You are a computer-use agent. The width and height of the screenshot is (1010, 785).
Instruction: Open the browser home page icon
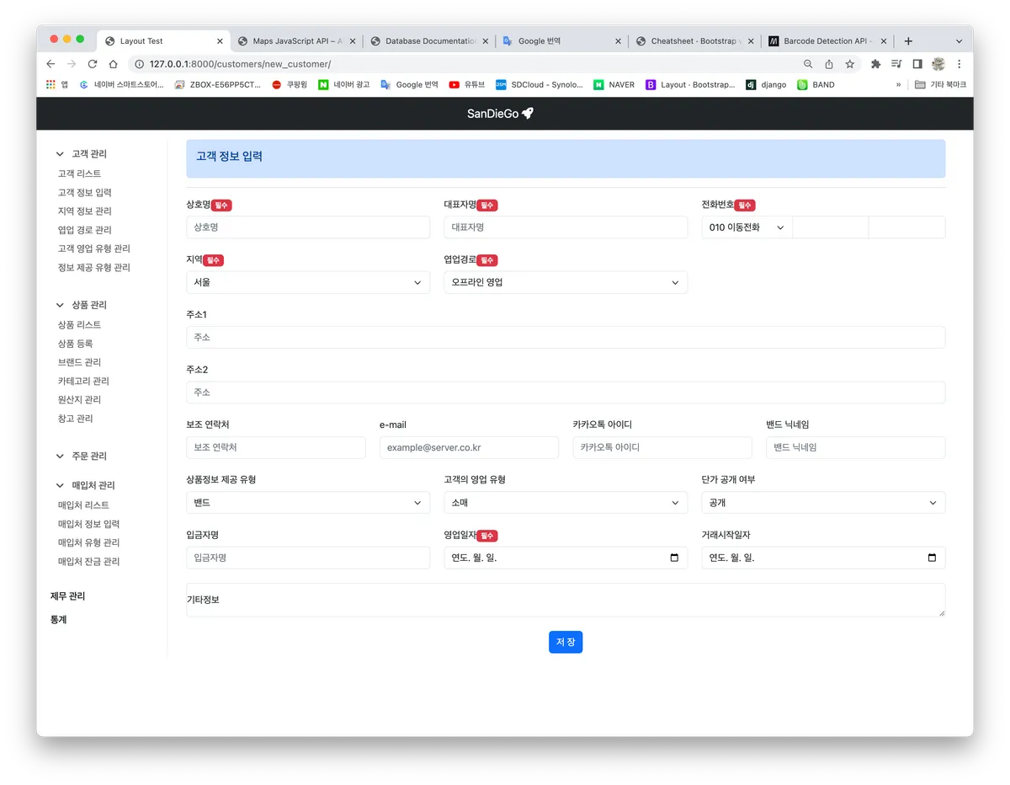point(114,64)
